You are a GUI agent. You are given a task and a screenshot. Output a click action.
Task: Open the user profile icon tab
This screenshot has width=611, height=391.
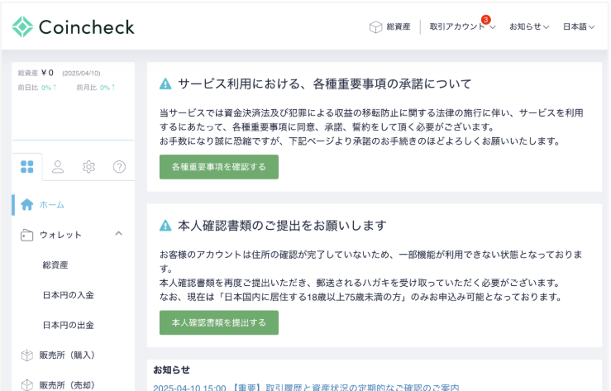(58, 167)
